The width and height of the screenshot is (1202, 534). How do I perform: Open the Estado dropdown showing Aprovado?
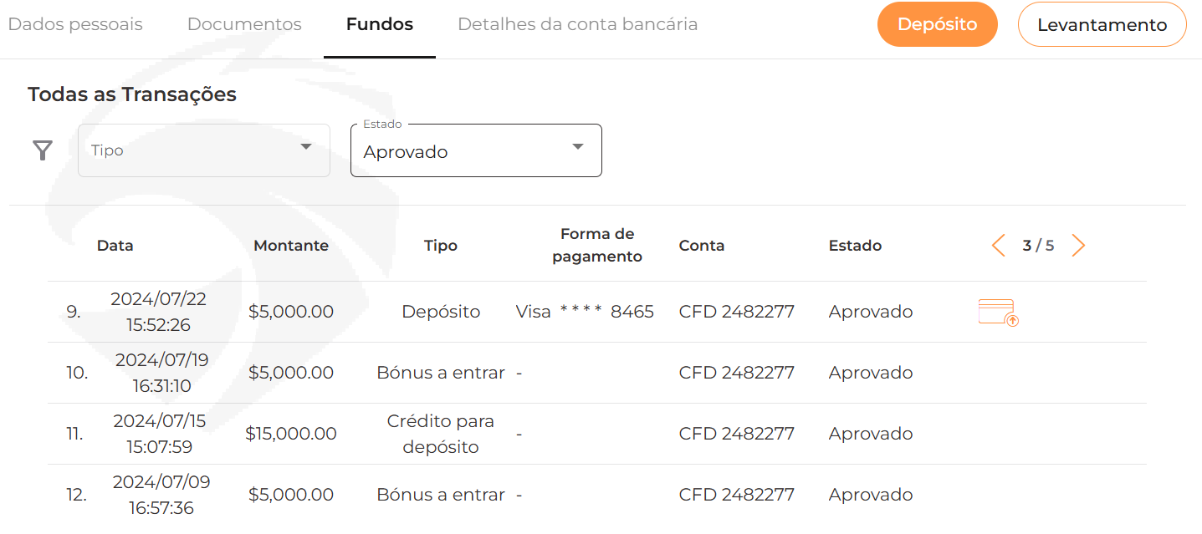[476, 150]
